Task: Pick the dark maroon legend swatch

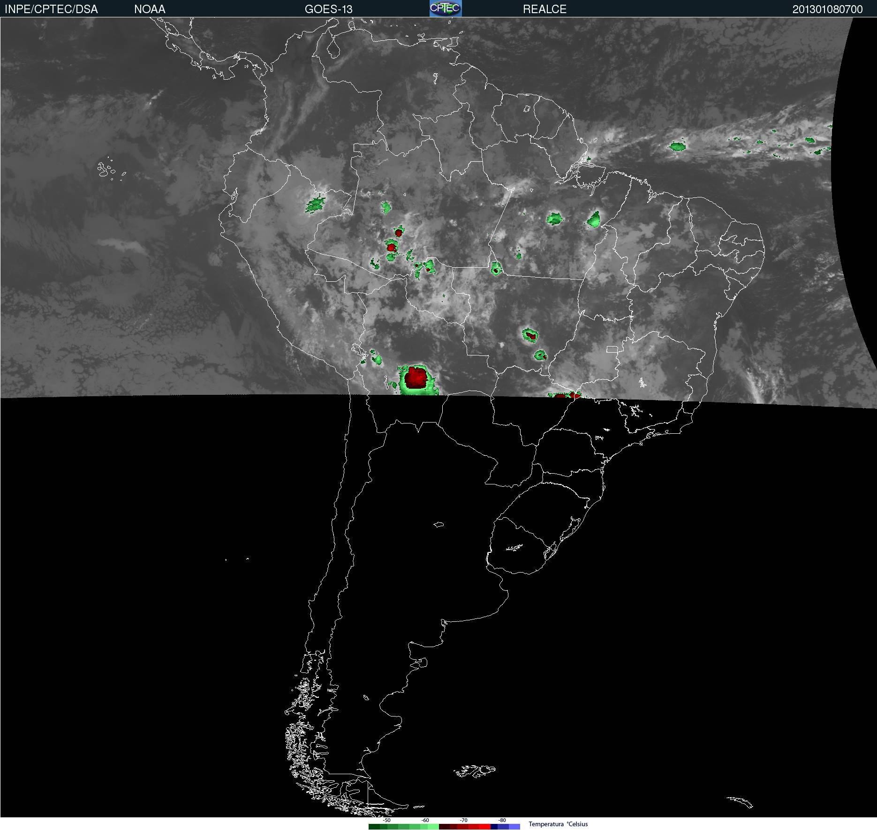Action: point(444,827)
